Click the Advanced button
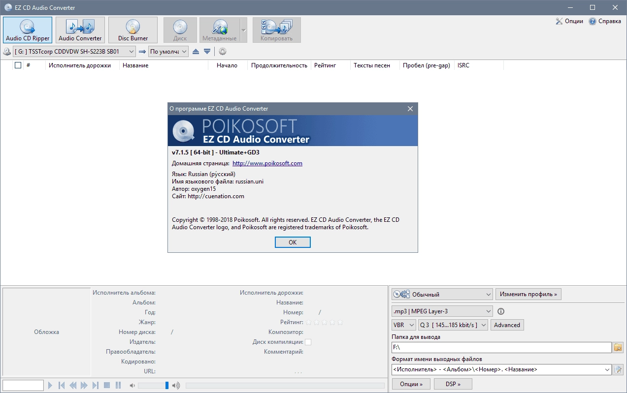The height and width of the screenshot is (393, 627). (507, 325)
